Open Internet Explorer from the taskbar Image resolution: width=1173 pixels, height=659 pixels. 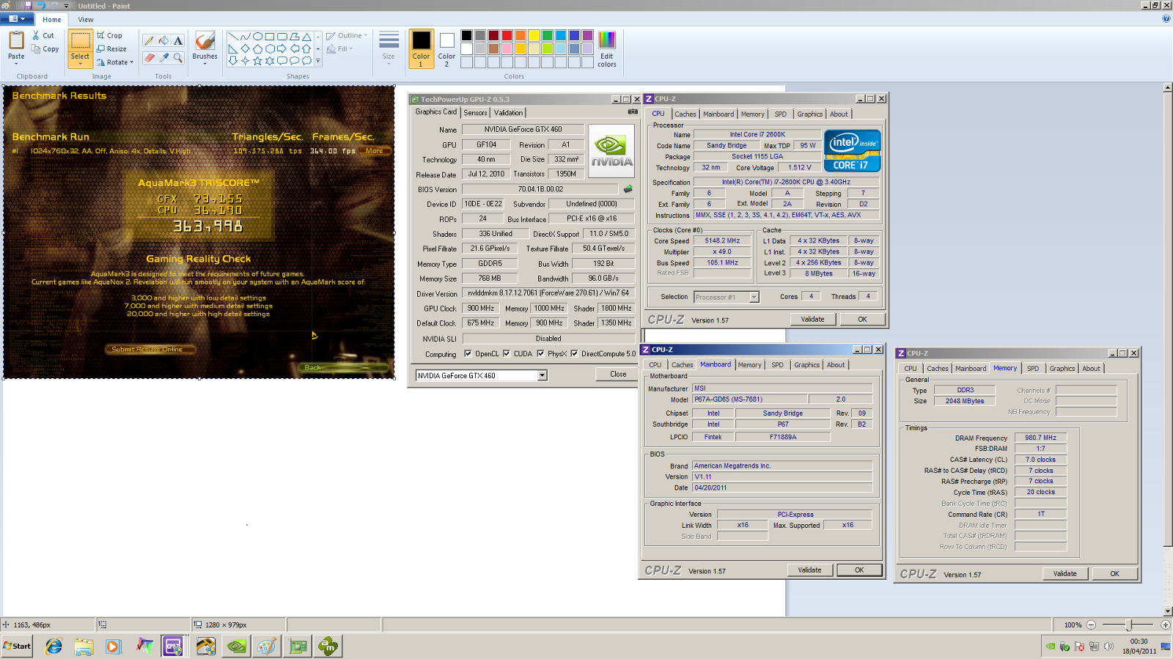tap(54, 646)
